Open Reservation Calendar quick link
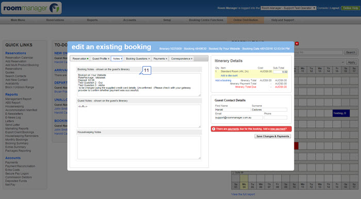This screenshot has height=199, width=361. click(19, 58)
